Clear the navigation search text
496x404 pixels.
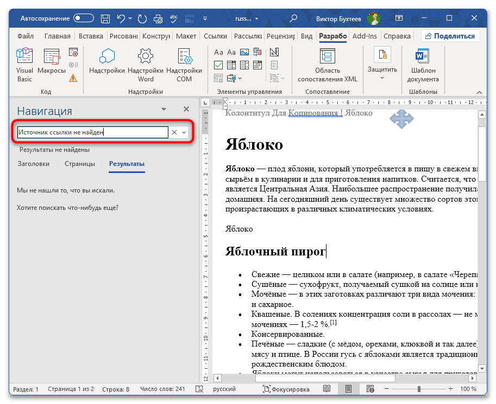174,132
